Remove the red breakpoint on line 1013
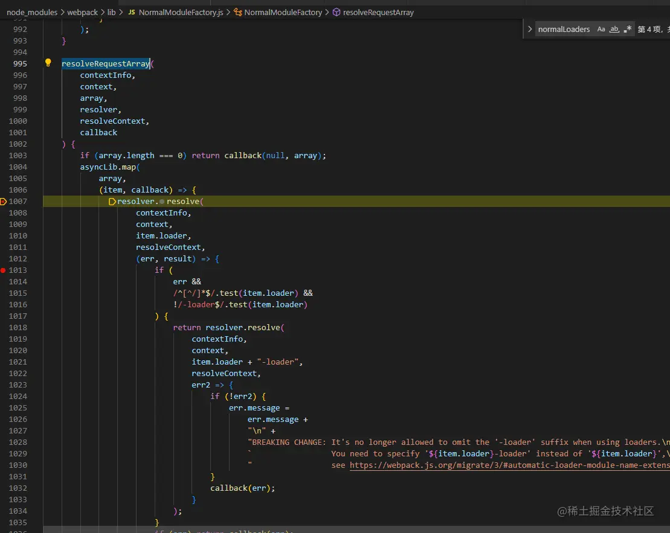 (3, 270)
